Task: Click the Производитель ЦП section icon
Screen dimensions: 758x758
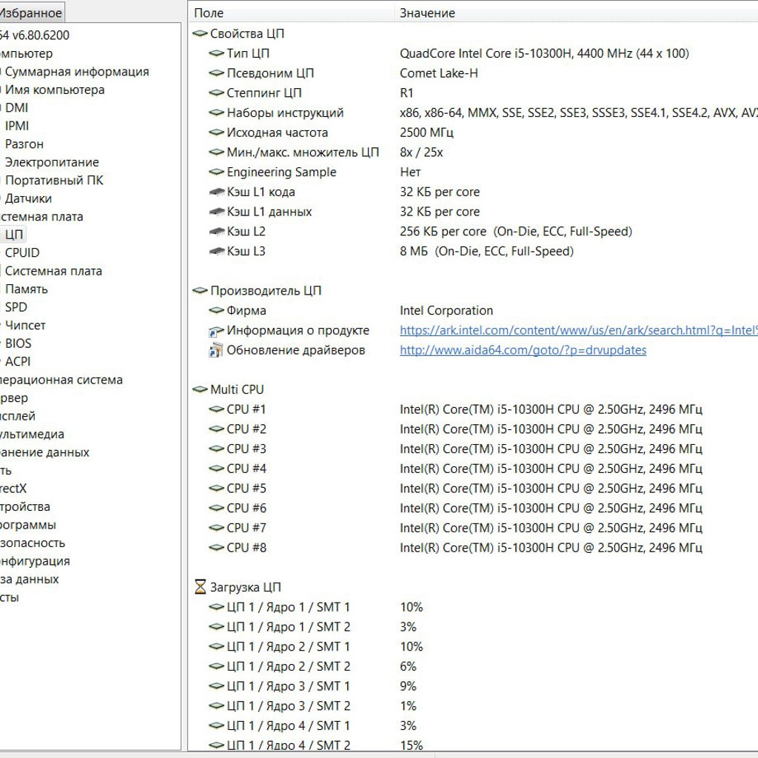Action: 200,290
